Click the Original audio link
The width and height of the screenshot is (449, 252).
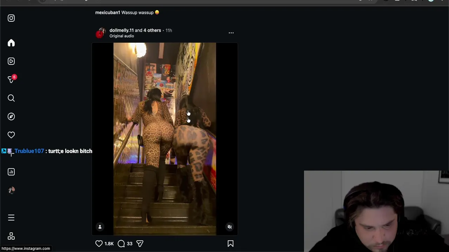(x=122, y=36)
